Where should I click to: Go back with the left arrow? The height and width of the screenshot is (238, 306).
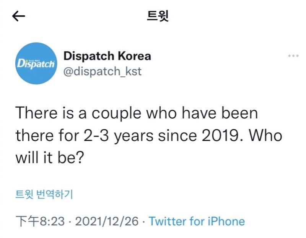pyautogui.click(x=19, y=16)
